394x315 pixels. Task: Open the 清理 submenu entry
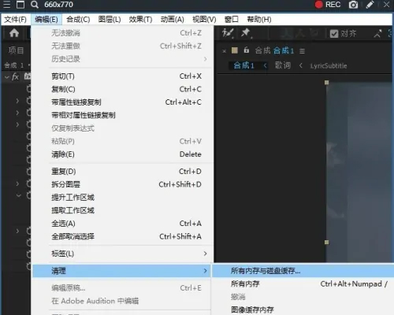[122, 271]
